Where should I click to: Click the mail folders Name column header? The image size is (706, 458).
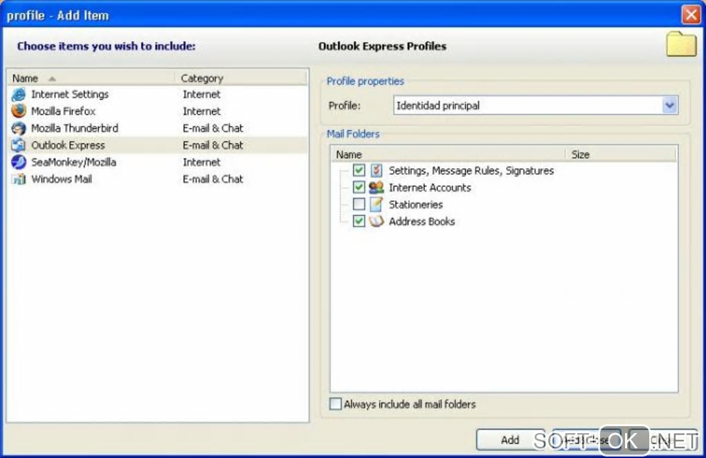(x=449, y=155)
